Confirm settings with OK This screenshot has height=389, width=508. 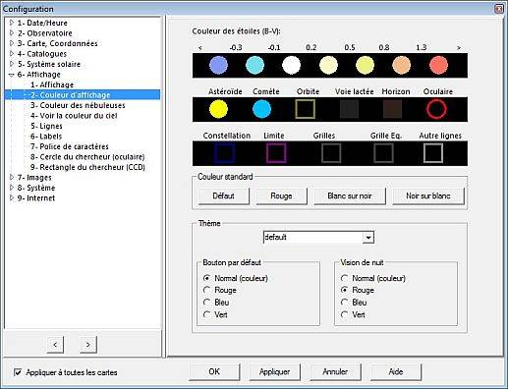pyautogui.click(x=214, y=372)
